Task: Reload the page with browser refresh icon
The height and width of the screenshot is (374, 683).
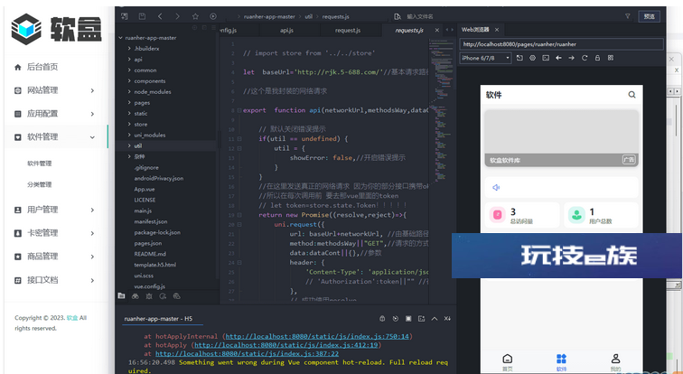Action: click(585, 58)
